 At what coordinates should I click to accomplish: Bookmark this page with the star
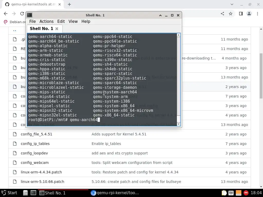pos(231,14)
